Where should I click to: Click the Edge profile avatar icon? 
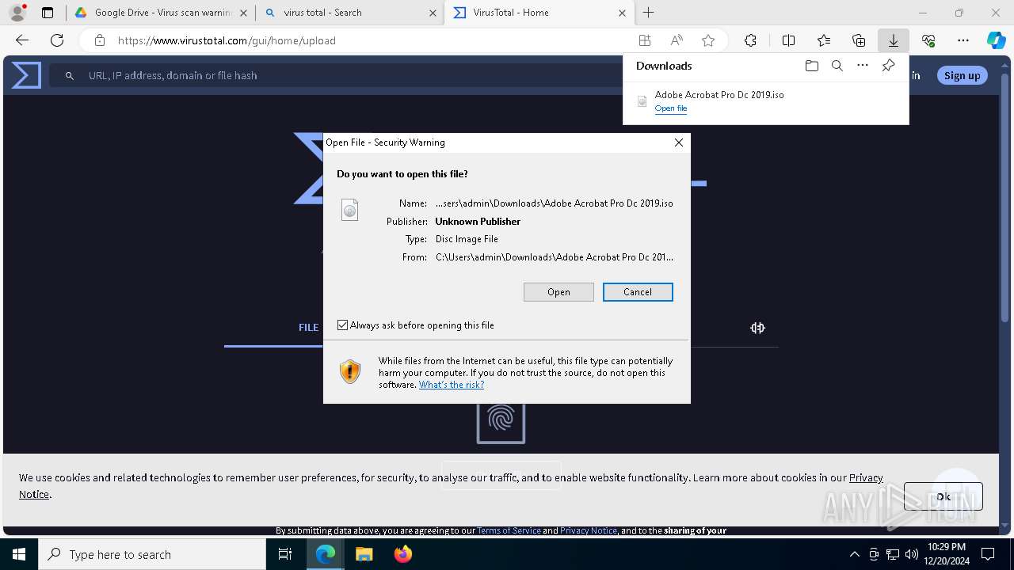click(17, 13)
